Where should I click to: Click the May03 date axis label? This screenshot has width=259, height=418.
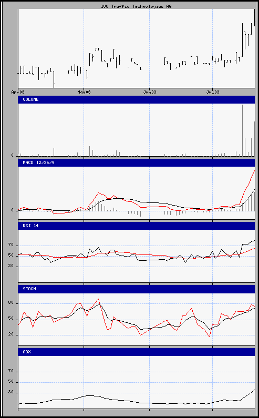(84, 92)
